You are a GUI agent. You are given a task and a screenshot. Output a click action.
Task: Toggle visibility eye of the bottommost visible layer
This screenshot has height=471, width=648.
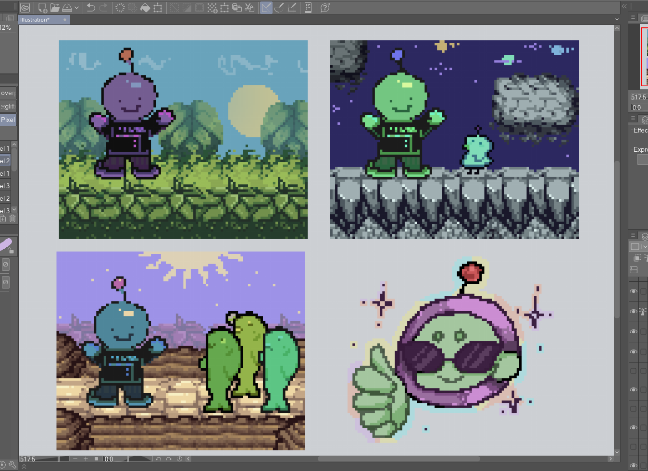(634, 465)
